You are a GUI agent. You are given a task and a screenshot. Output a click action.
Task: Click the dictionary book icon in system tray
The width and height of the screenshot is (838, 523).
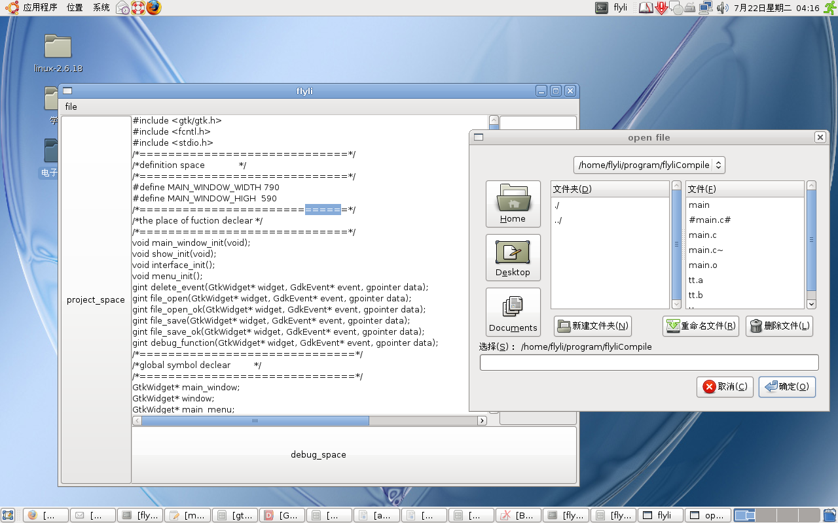(646, 8)
